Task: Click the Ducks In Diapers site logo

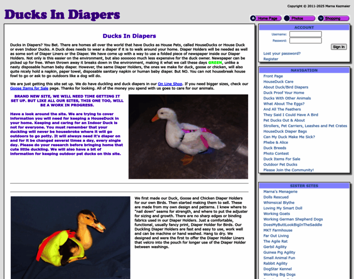Action: [x=62, y=14]
